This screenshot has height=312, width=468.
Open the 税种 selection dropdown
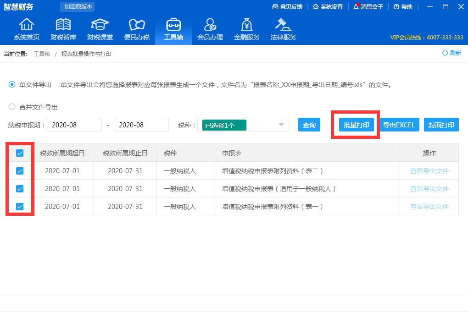point(280,124)
